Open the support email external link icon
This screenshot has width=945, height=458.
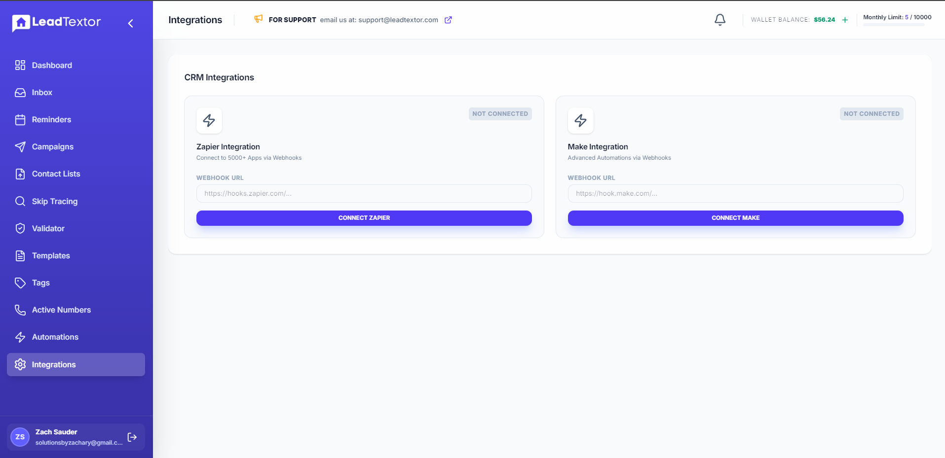(448, 20)
